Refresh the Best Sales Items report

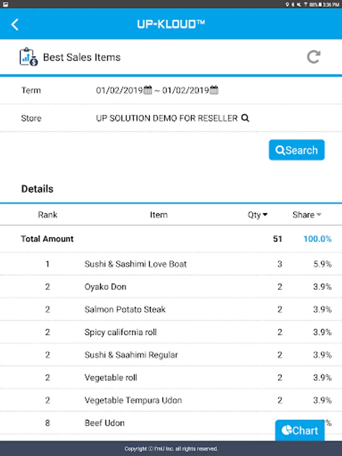(x=314, y=57)
